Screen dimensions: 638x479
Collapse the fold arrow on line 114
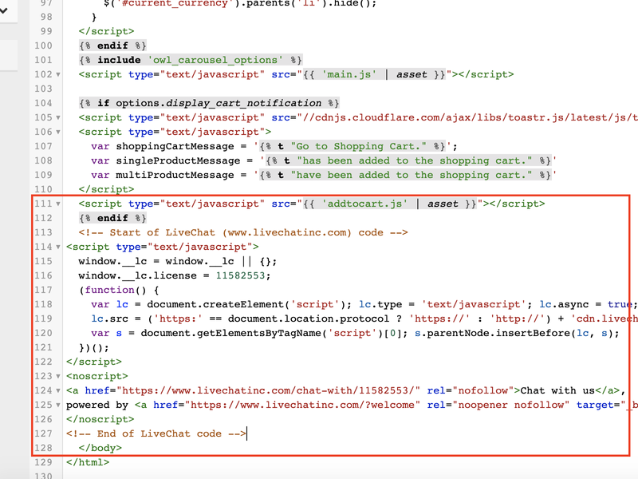pos(57,247)
